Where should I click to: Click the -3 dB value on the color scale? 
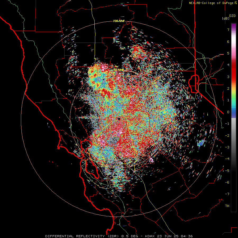point(227,147)
